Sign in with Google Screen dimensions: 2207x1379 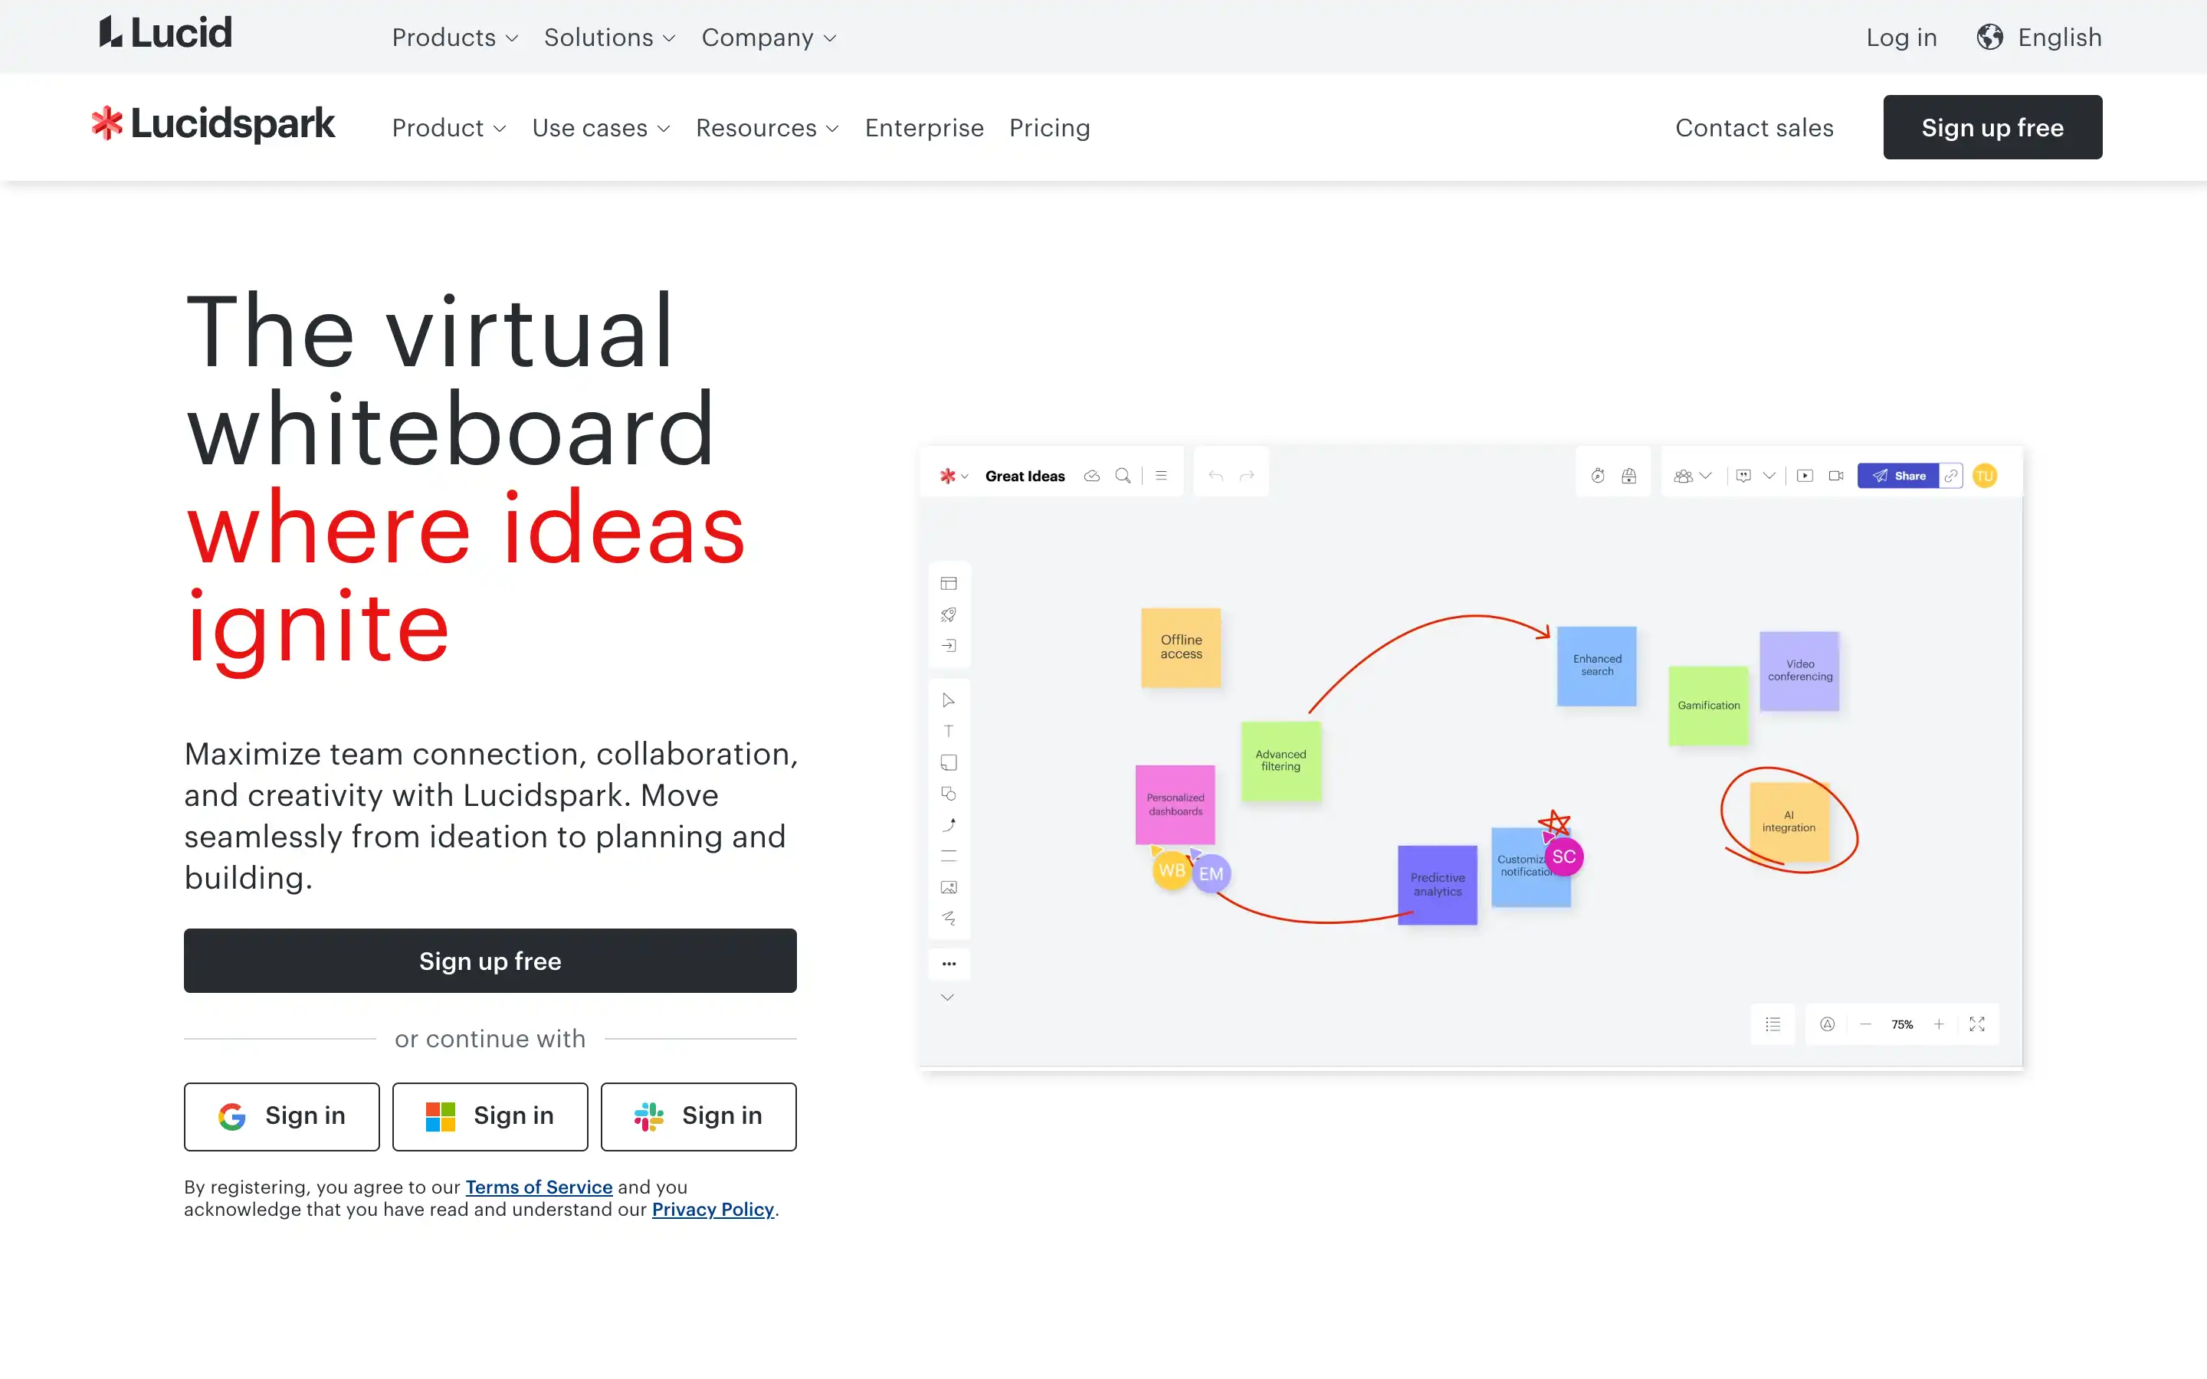pos(282,1116)
